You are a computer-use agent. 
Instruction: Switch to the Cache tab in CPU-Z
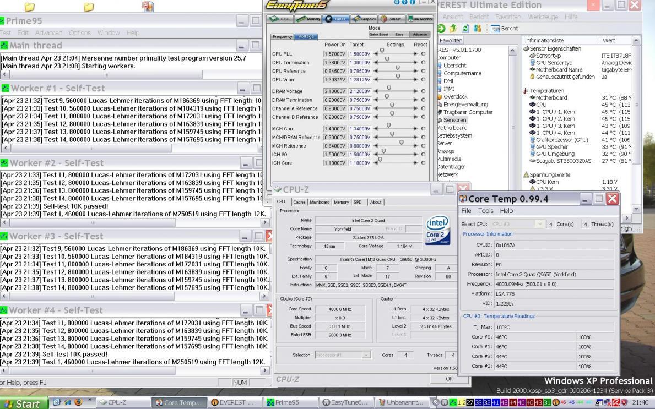click(299, 202)
